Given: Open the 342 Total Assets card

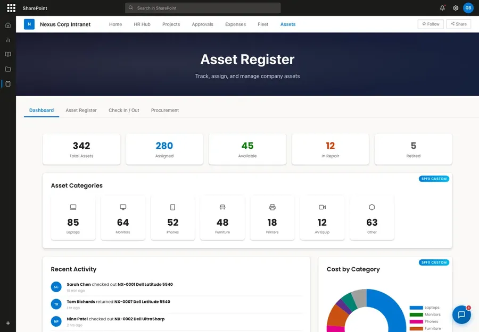Looking at the screenshot, I should [x=81, y=149].
